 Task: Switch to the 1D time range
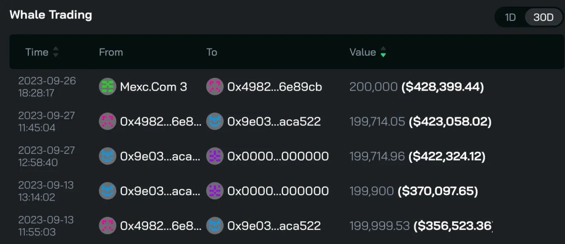[510, 17]
